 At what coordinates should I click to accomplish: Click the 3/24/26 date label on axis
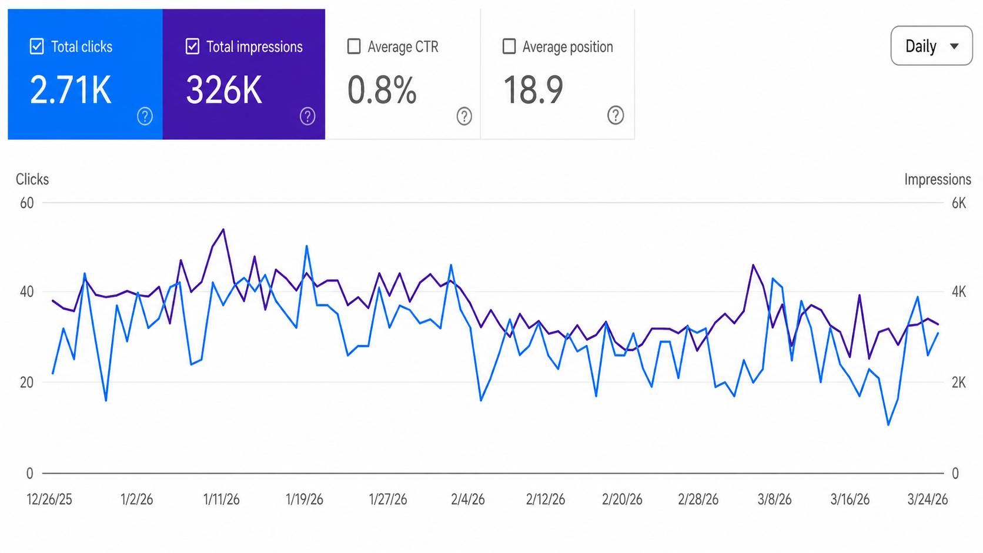[927, 500]
